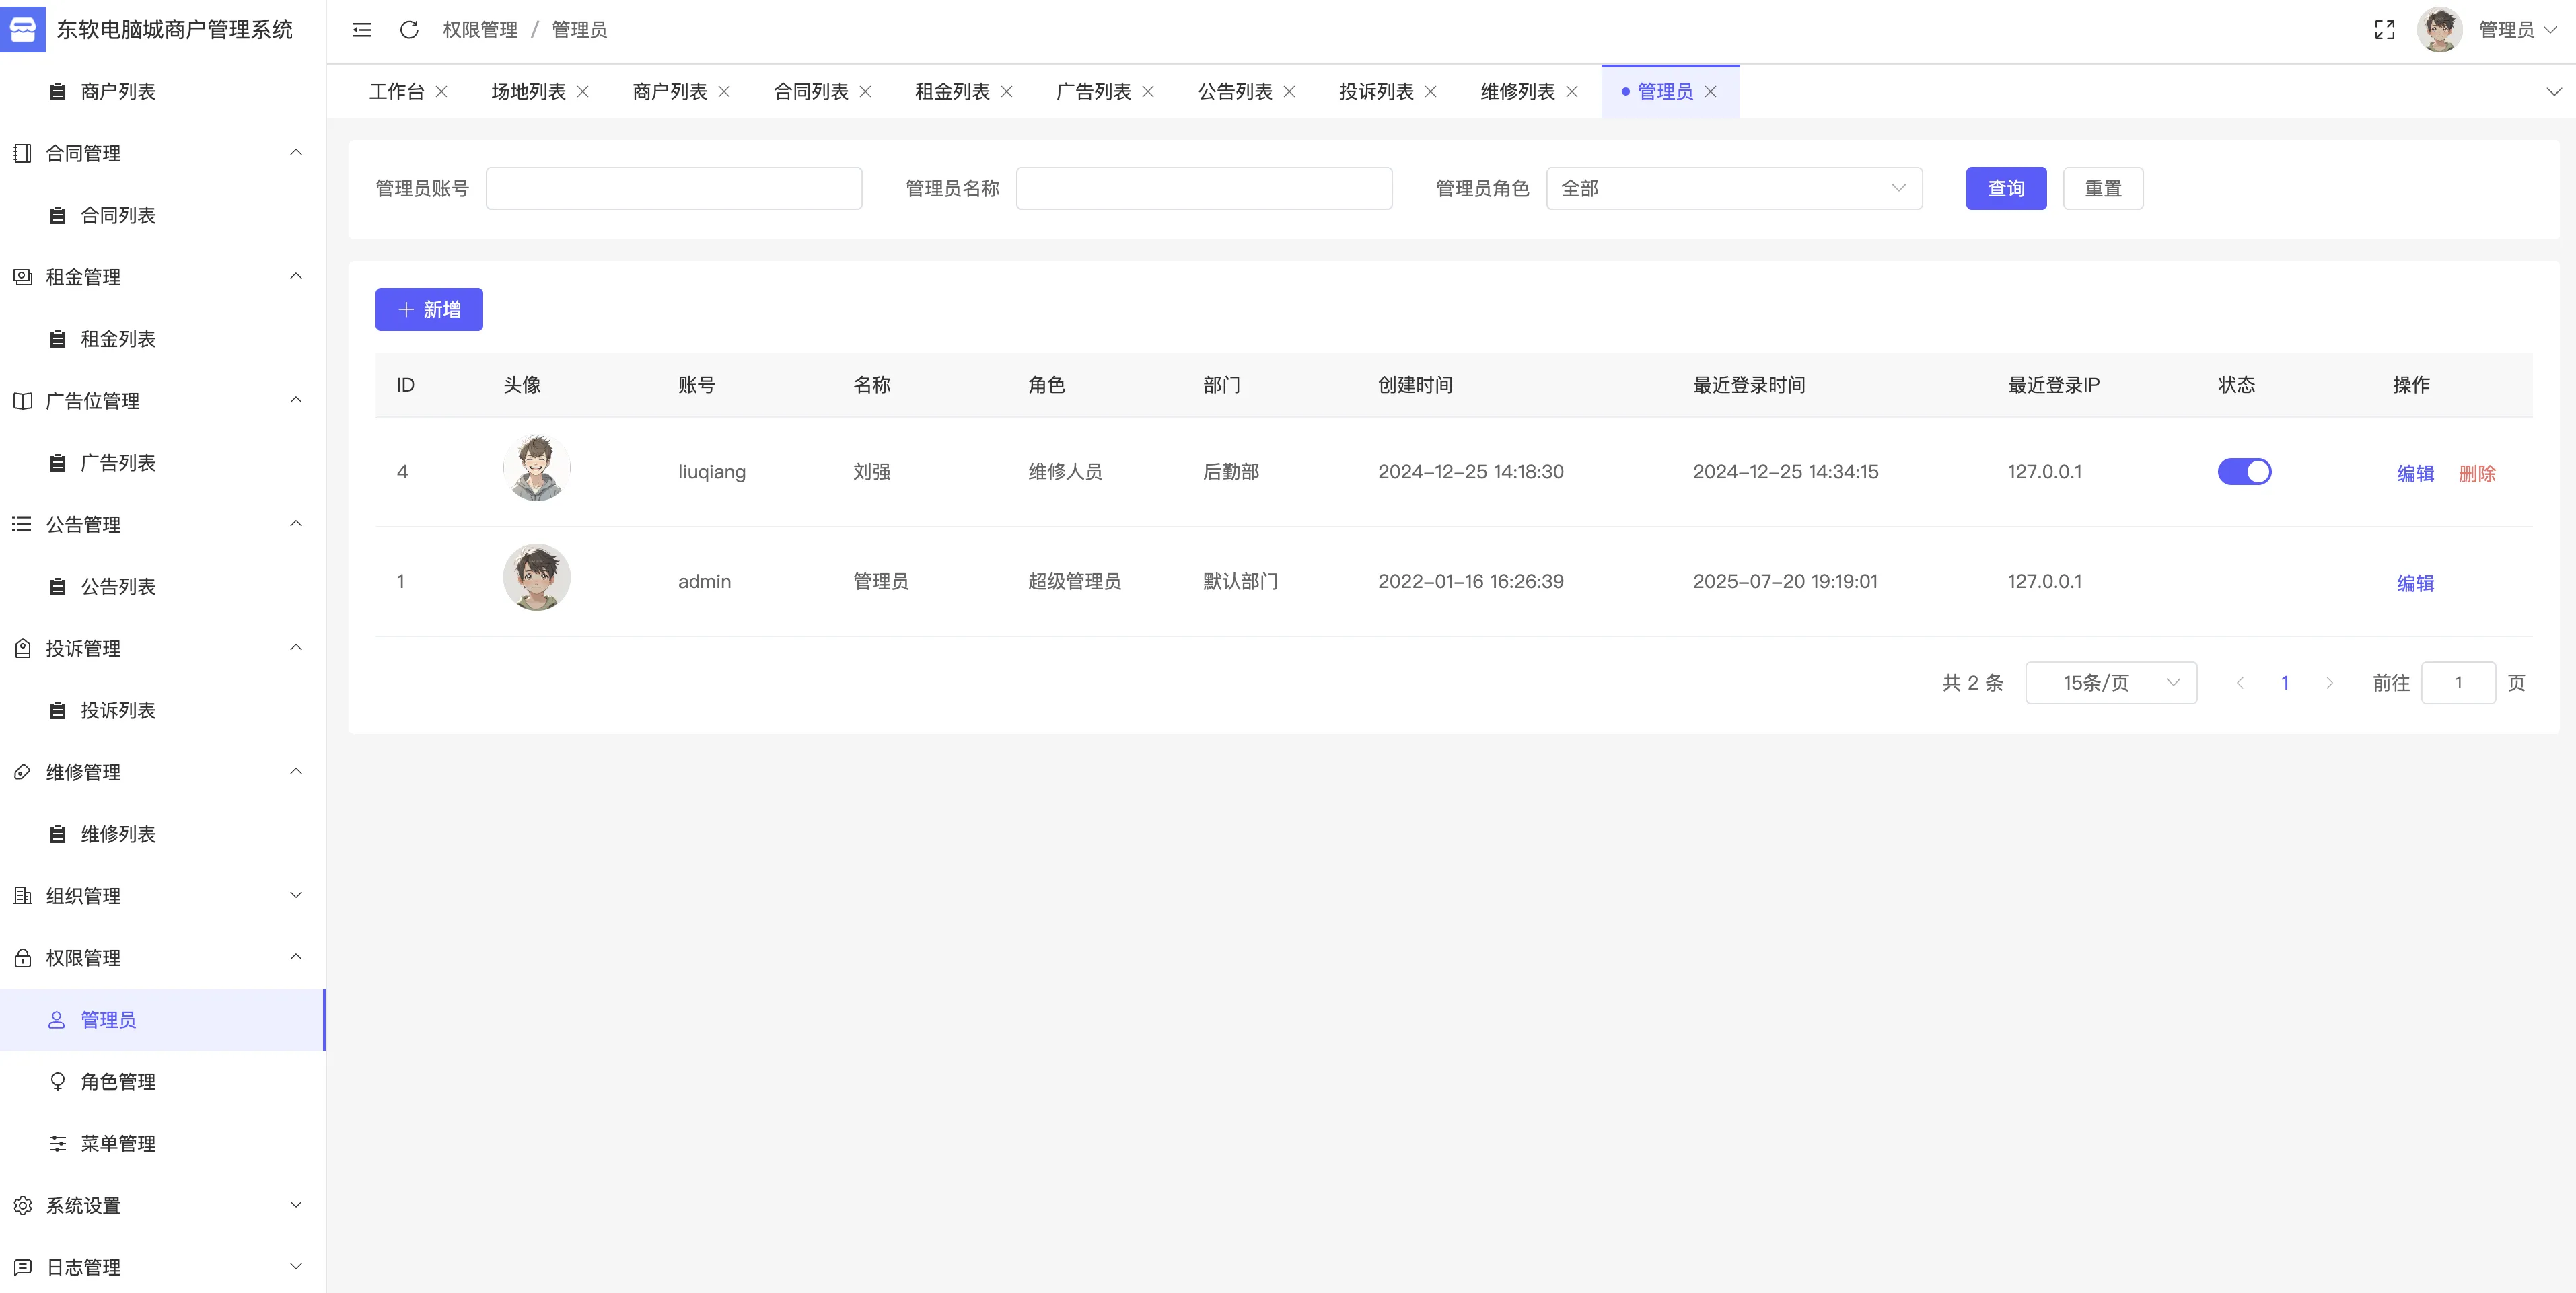Open the 管理员角色 dropdown
Viewport: 2576px width, 1293px height.
pos(1733,188)
